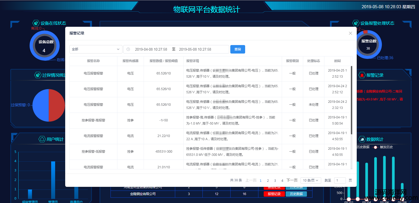419x203 pixels.
Task: Click the 设备报警处理状态 panel icon
Action: point(356,23)
